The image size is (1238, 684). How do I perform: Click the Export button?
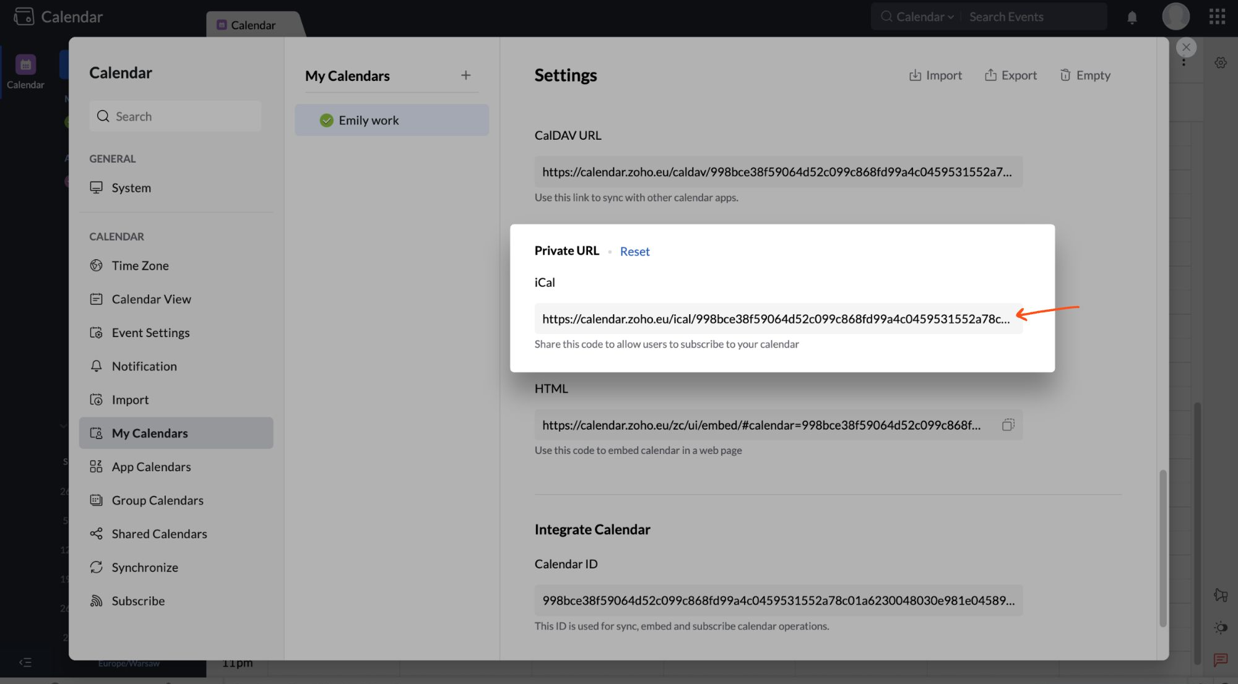[x=1010, y=75]
